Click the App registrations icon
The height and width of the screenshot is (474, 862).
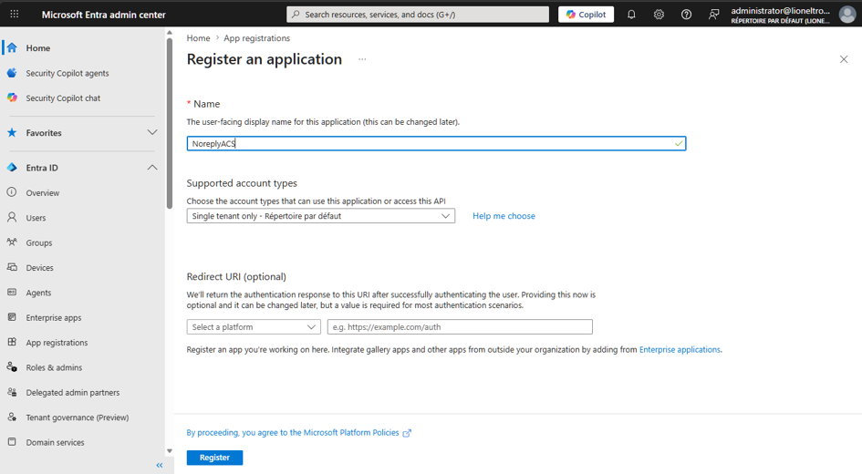click(12, 342)
